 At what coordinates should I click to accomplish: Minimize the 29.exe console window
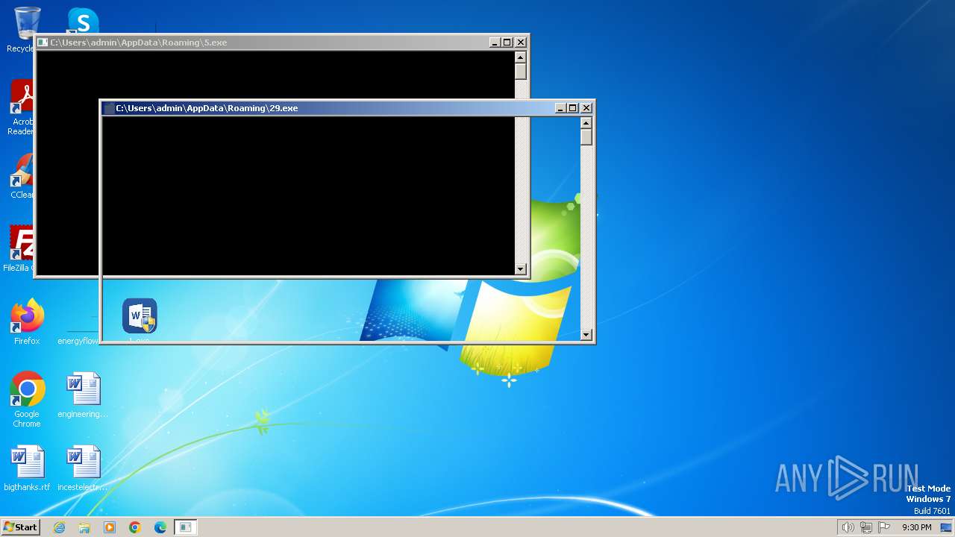tap(560, 108)
